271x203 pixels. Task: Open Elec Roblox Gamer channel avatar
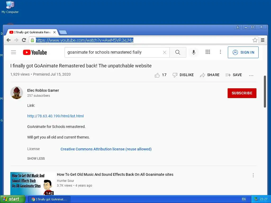coord(17,93)
